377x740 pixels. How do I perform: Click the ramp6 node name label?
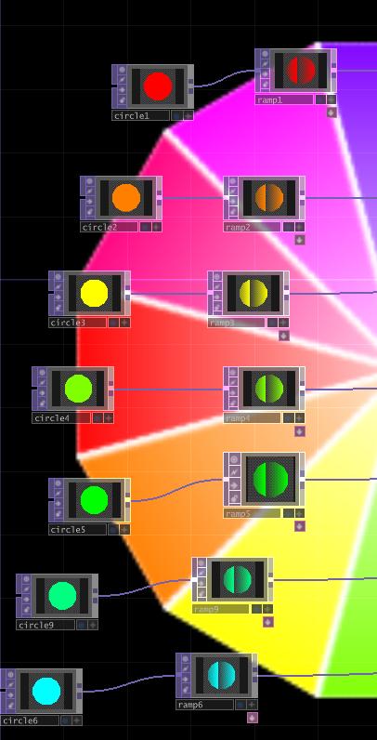[204, 705]
